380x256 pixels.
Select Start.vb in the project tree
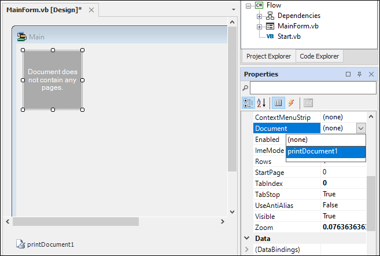[289, 36]
